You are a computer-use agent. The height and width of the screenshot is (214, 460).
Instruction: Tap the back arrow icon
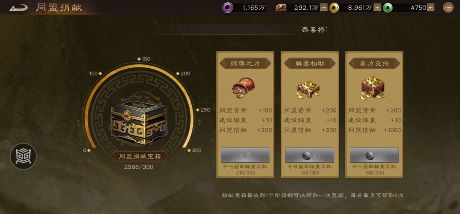tap(18, 7)
